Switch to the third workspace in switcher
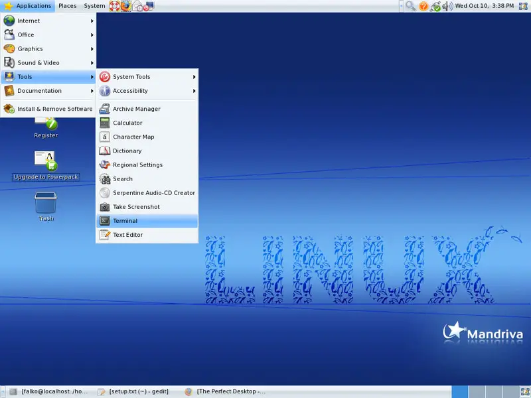Image resolution: width=531 pixels, height=398 pixels. pyautogui.click(x=493, y=391)
